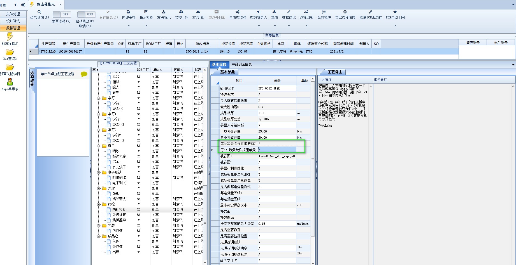Click the 文控上网 cloud upload icon
The image size is (516, 265).
click(181, 12)
